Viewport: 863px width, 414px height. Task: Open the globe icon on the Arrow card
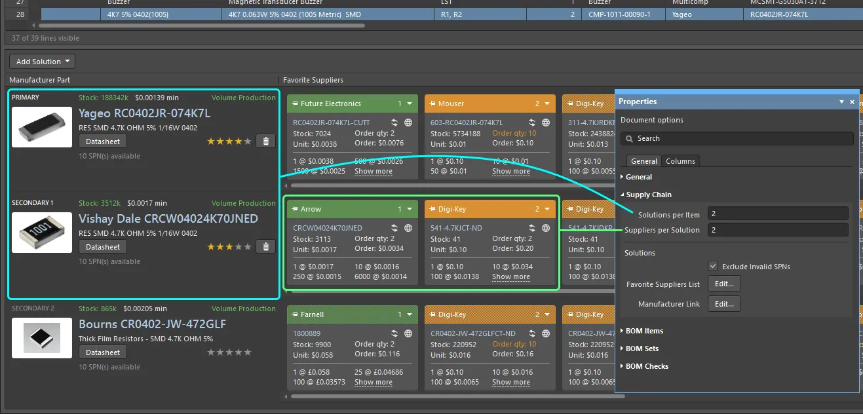click(408, 228)
